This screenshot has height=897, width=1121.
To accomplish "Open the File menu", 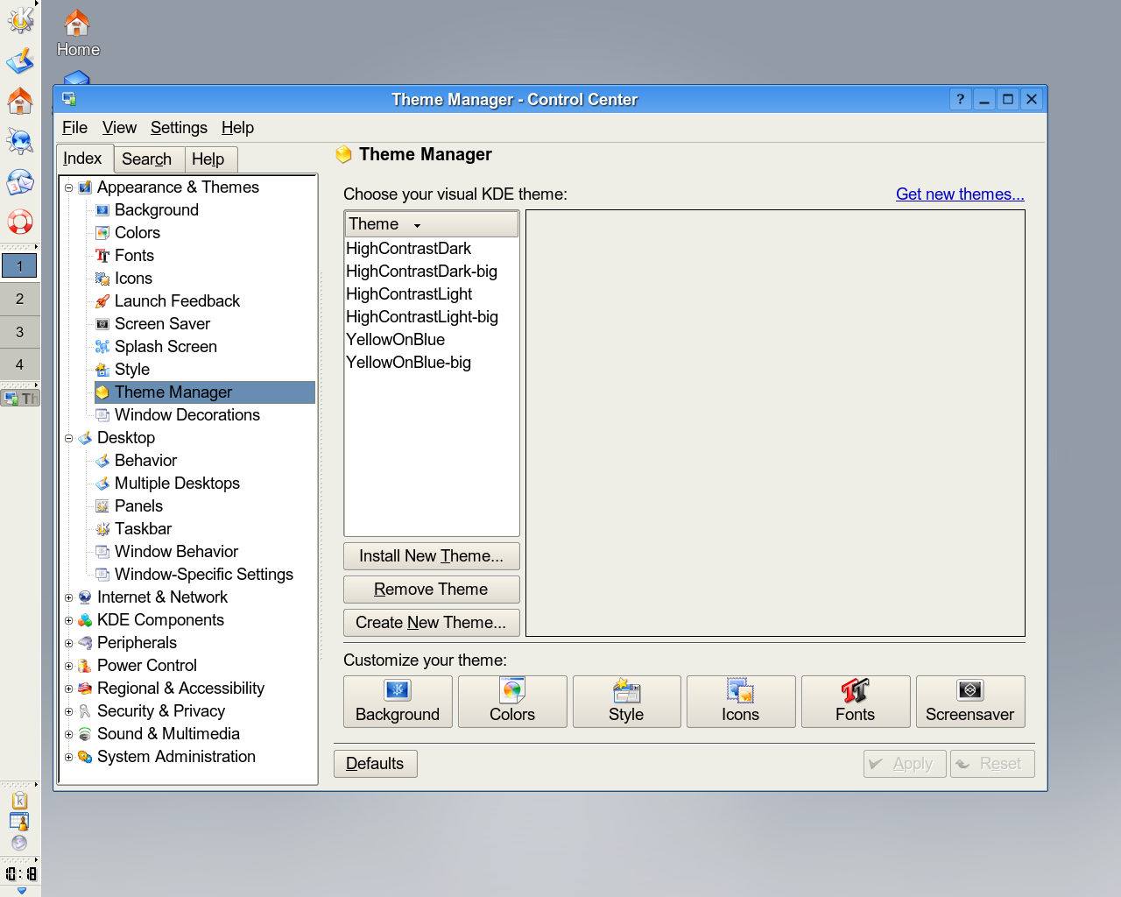I will pos(74,128).
